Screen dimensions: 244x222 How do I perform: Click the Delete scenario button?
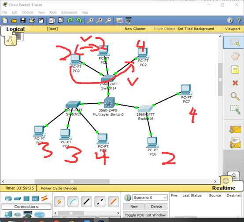click(x=156, y=207)
